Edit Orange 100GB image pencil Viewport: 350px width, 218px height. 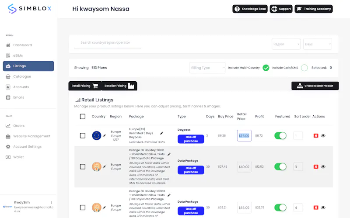pyautogui.click(x=104, y=208)
